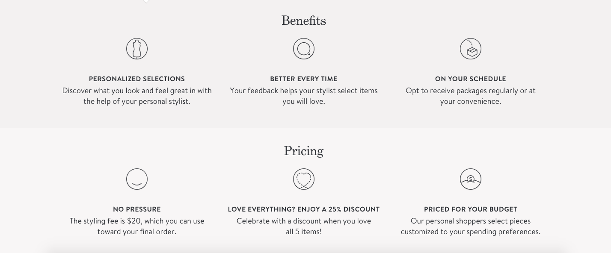
Task: Click the dashed heart discount icon
Action: (x=304, y=179)
